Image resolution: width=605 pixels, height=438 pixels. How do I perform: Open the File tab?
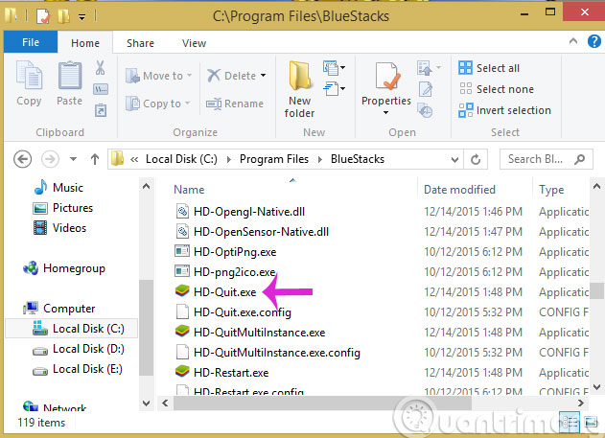point(31,42)
